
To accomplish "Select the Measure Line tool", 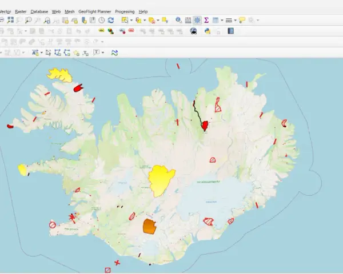I will [229, 21].
